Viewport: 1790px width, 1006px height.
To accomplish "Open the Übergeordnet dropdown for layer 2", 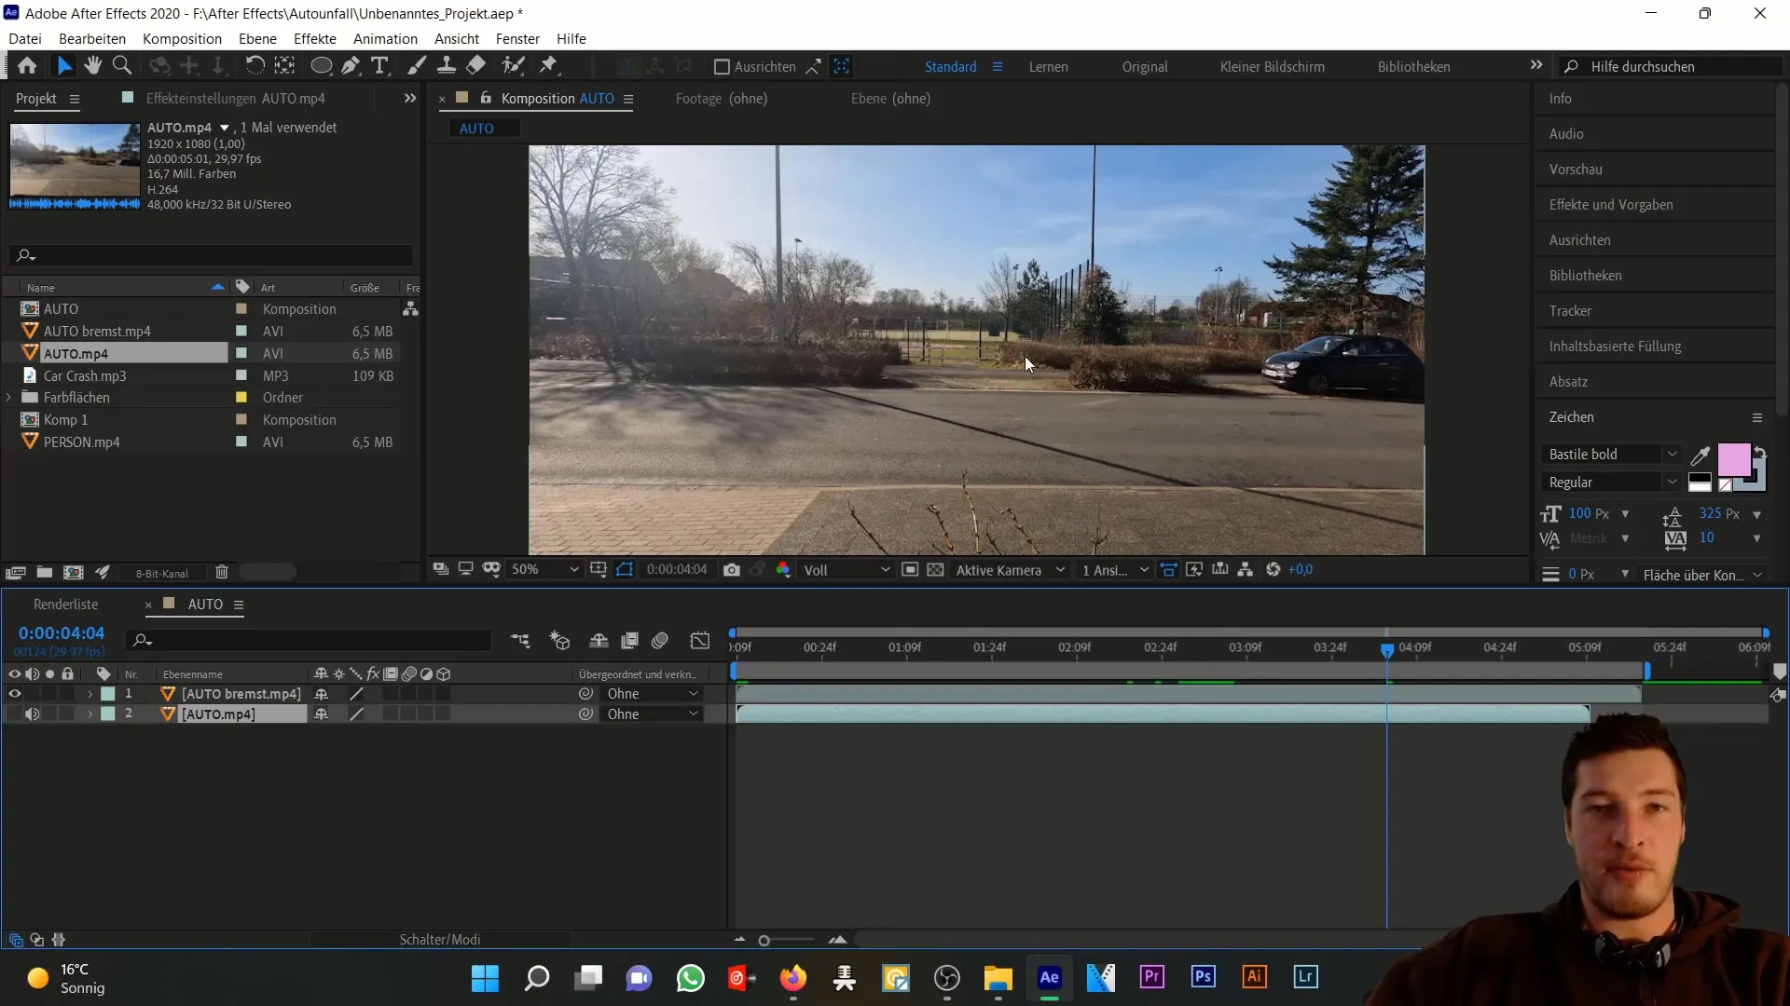I will [x=652, y=714].
